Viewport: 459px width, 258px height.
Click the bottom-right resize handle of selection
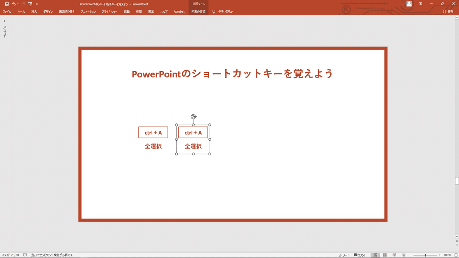210,154
